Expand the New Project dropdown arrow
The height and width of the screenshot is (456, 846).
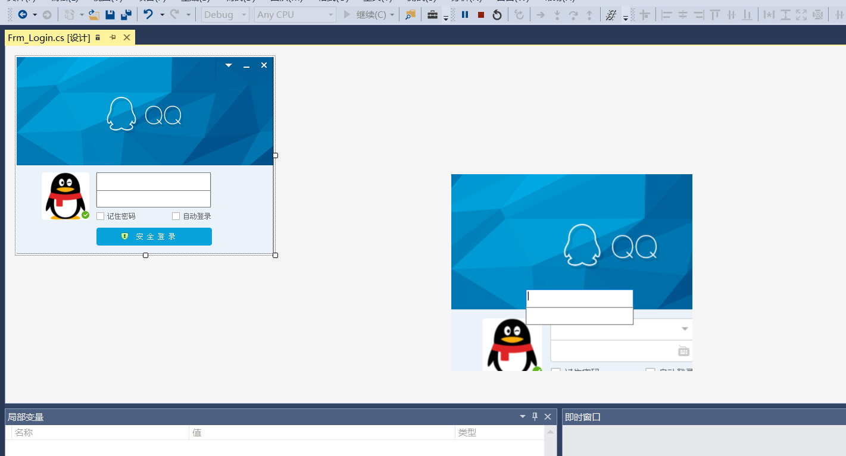(82, 15)
